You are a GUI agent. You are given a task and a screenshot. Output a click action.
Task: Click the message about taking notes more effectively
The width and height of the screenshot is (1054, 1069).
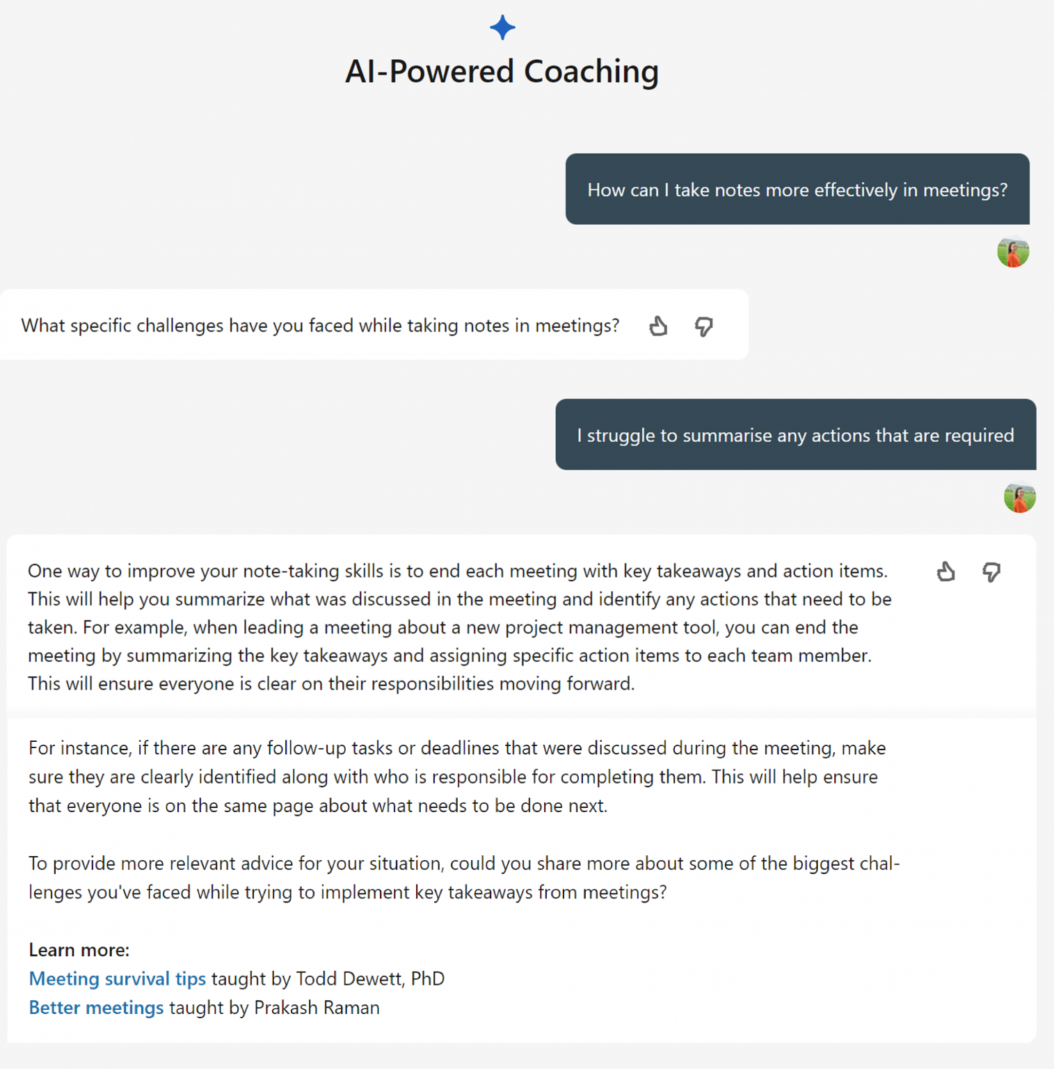click(x=797, y=189)
